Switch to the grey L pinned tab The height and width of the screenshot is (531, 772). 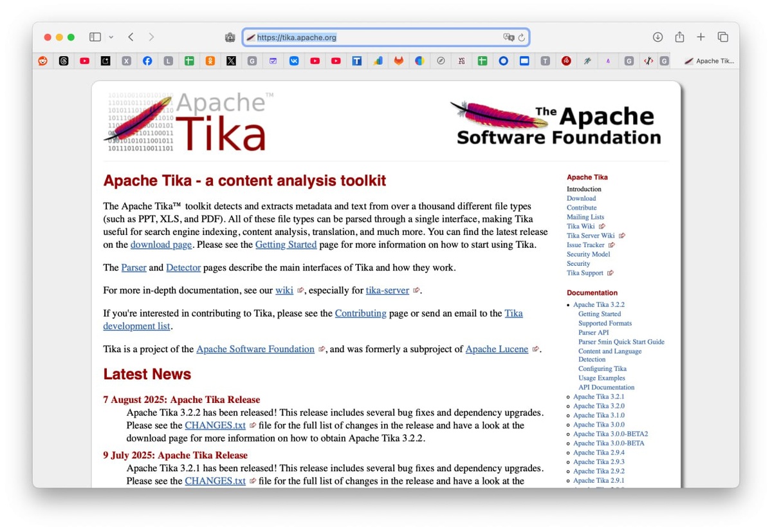coord(168,61)
